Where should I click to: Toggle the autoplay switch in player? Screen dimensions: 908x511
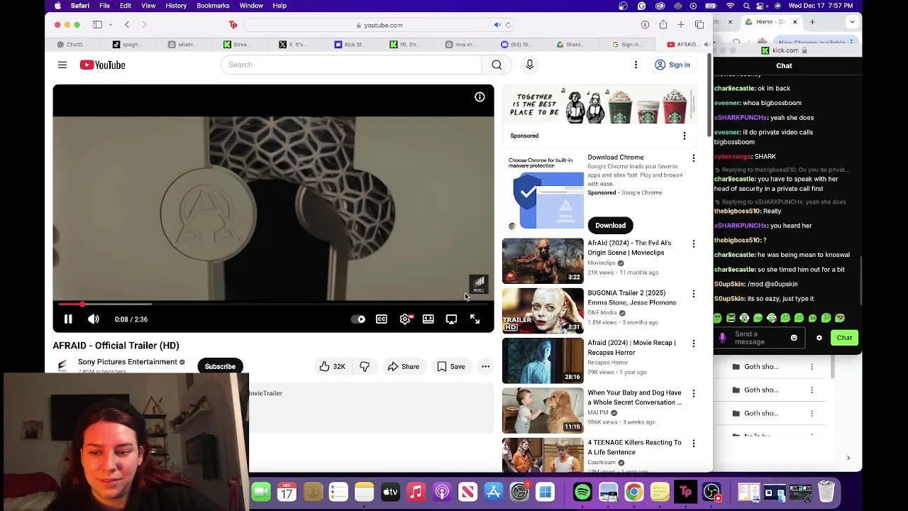point(358,319)
